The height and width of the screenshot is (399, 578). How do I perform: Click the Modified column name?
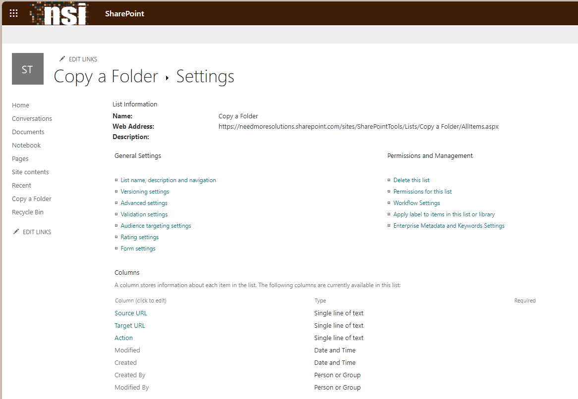coord(127,350)
